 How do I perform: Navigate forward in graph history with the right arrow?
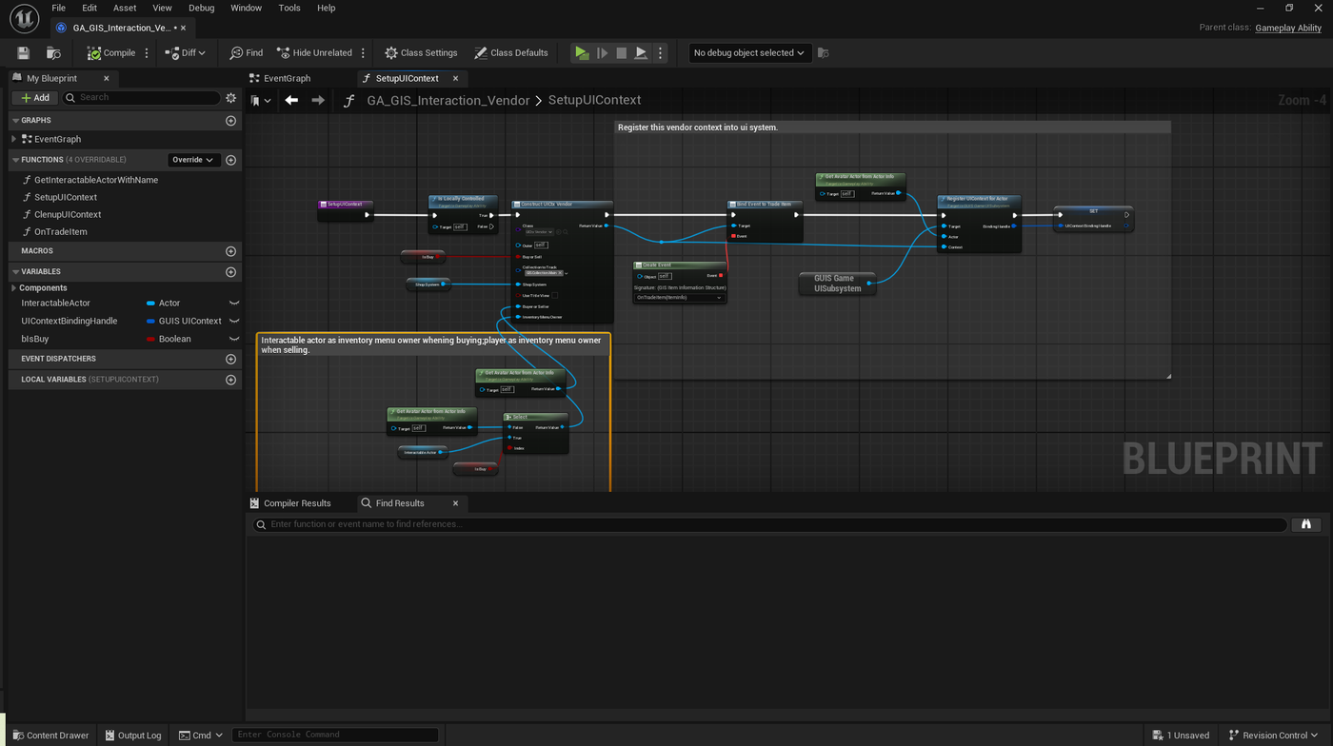coord(318,100)
